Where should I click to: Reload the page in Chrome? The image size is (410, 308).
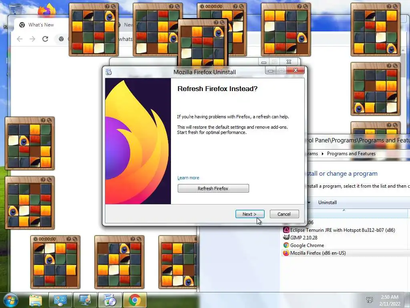45,39
